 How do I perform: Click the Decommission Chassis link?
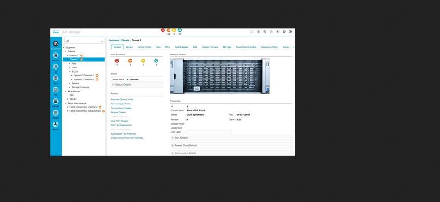point(121,108)
